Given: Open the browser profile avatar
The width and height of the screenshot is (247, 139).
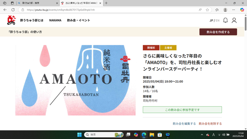Looking at the screenshot, I should pyautogui.click(x=225, y=10).
